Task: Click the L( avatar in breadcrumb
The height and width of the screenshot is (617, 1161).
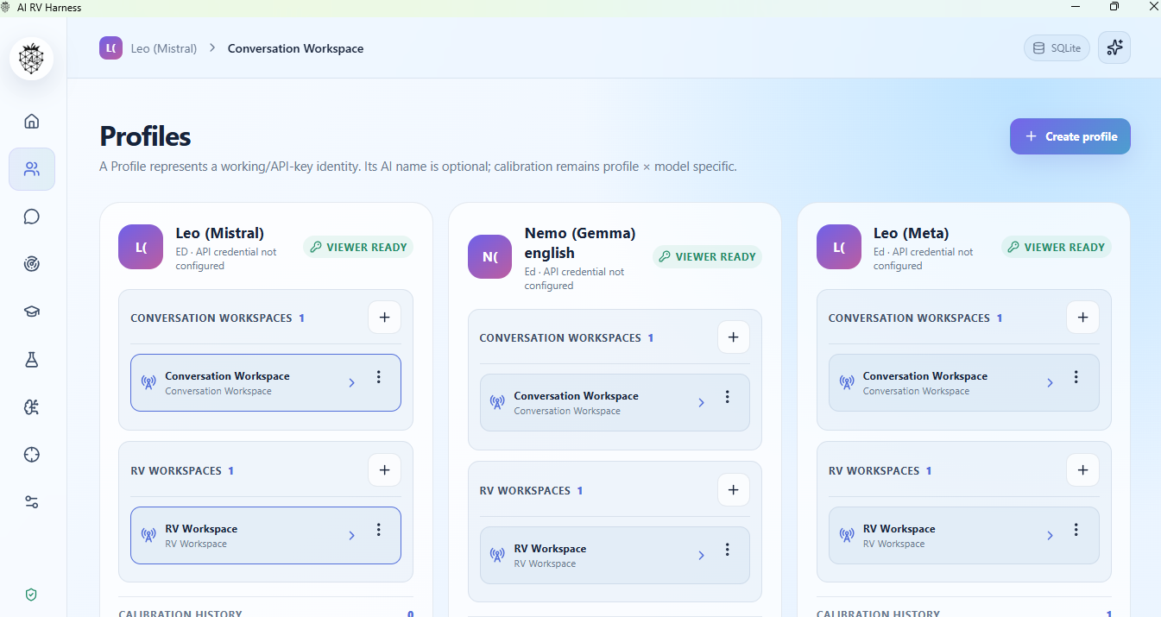Action: [x=110, y=48]
